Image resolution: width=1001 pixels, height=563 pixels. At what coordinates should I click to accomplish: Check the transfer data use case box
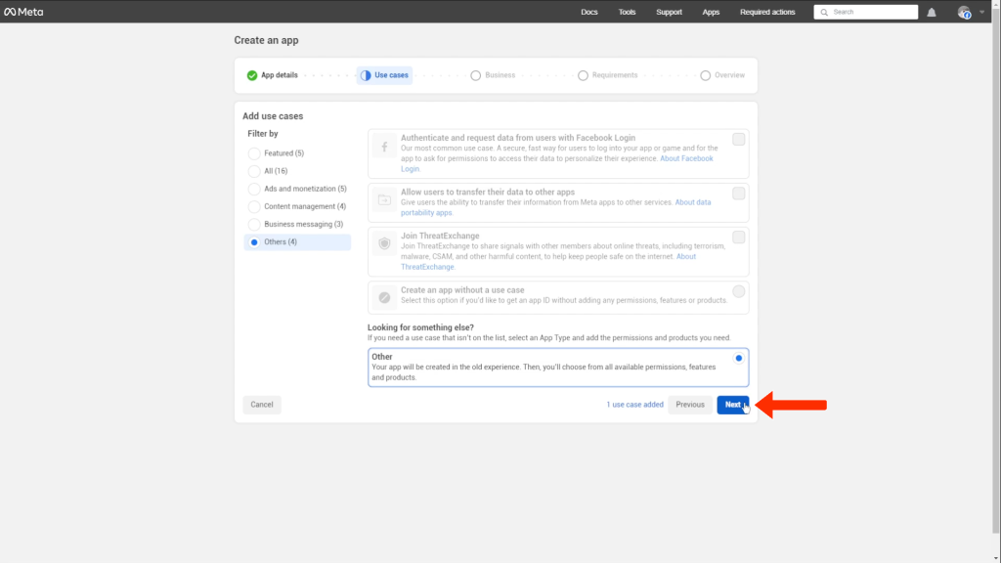point(739,194)
